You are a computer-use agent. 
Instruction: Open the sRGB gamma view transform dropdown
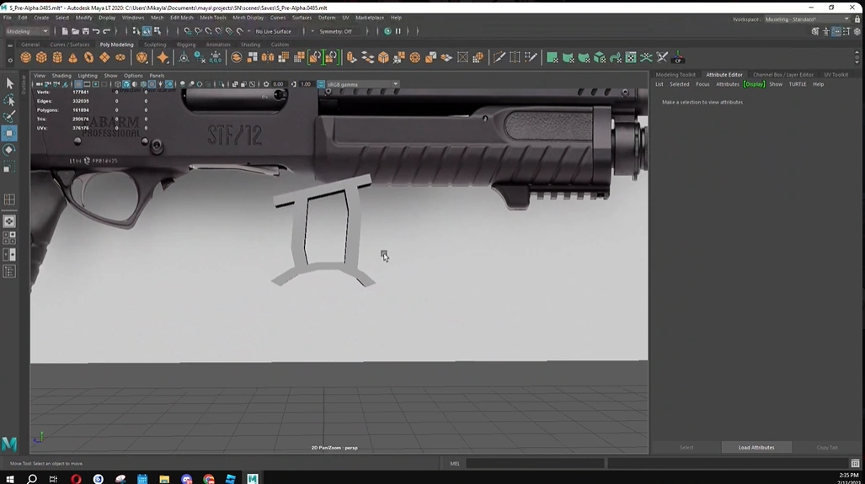tap(363, 84)
